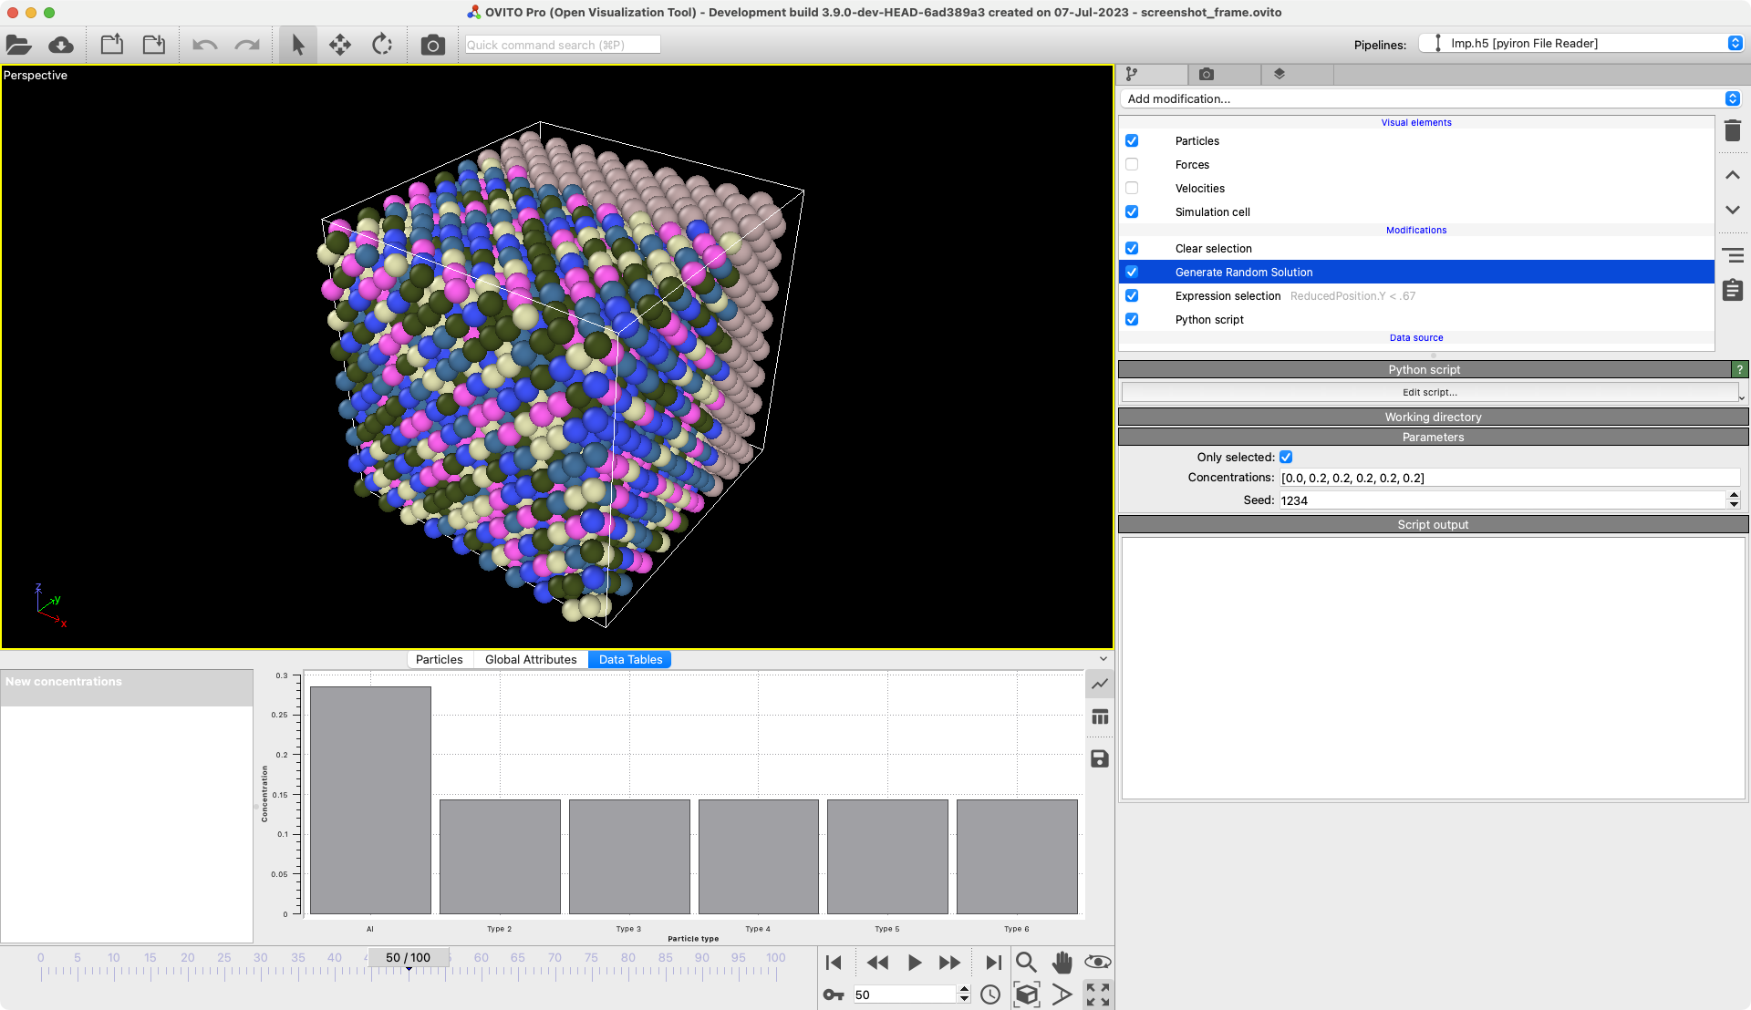Switch to the Global Attributes tab
Screen dimensions: 1751x1010
tap(531, 660)
